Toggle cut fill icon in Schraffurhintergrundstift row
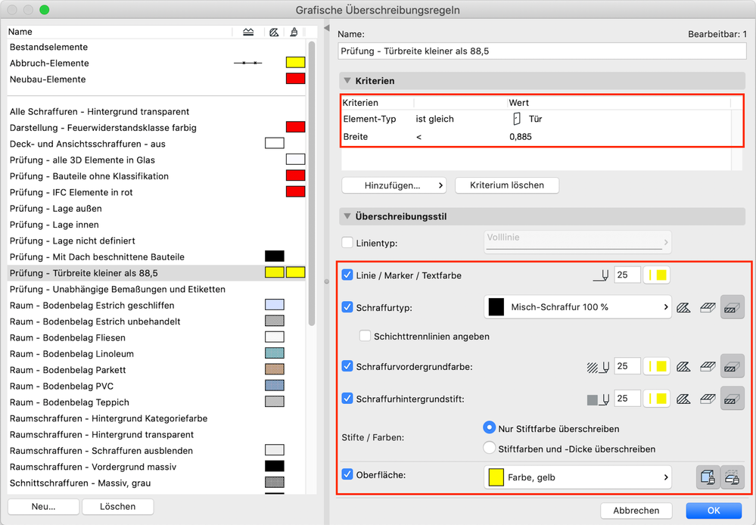 pyautogui.click(x=733, y=399)
